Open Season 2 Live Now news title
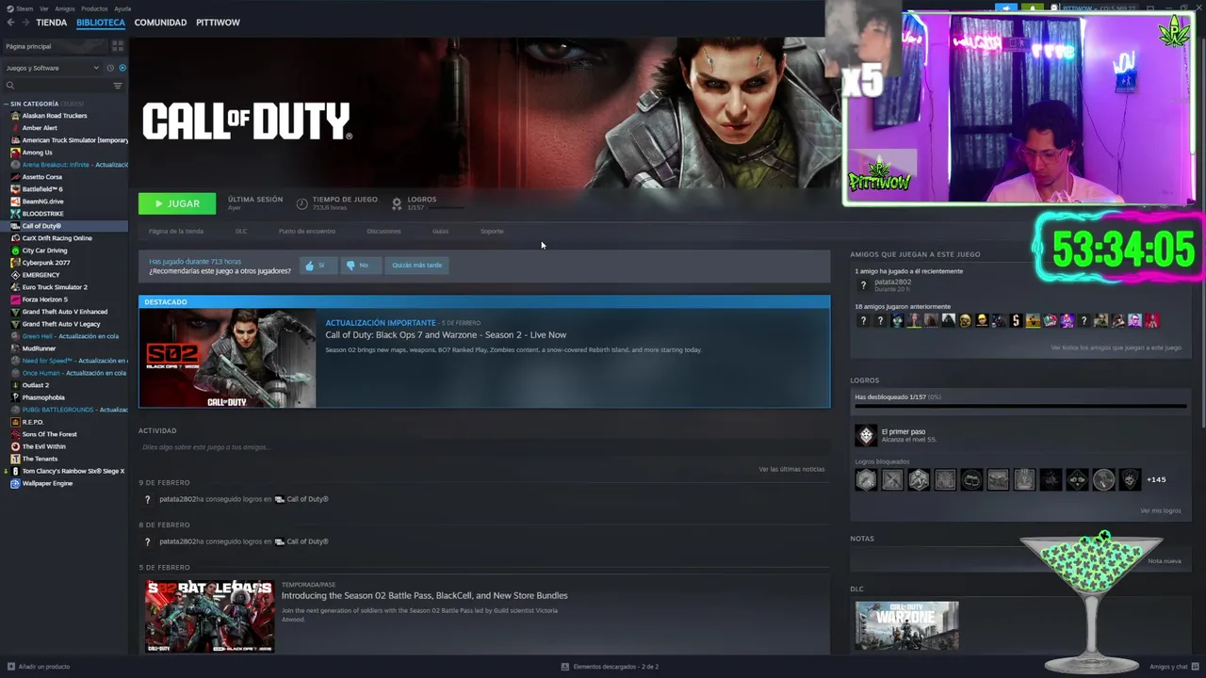The height and width of the screenshot is (678, 1206). tap(446, 334)
